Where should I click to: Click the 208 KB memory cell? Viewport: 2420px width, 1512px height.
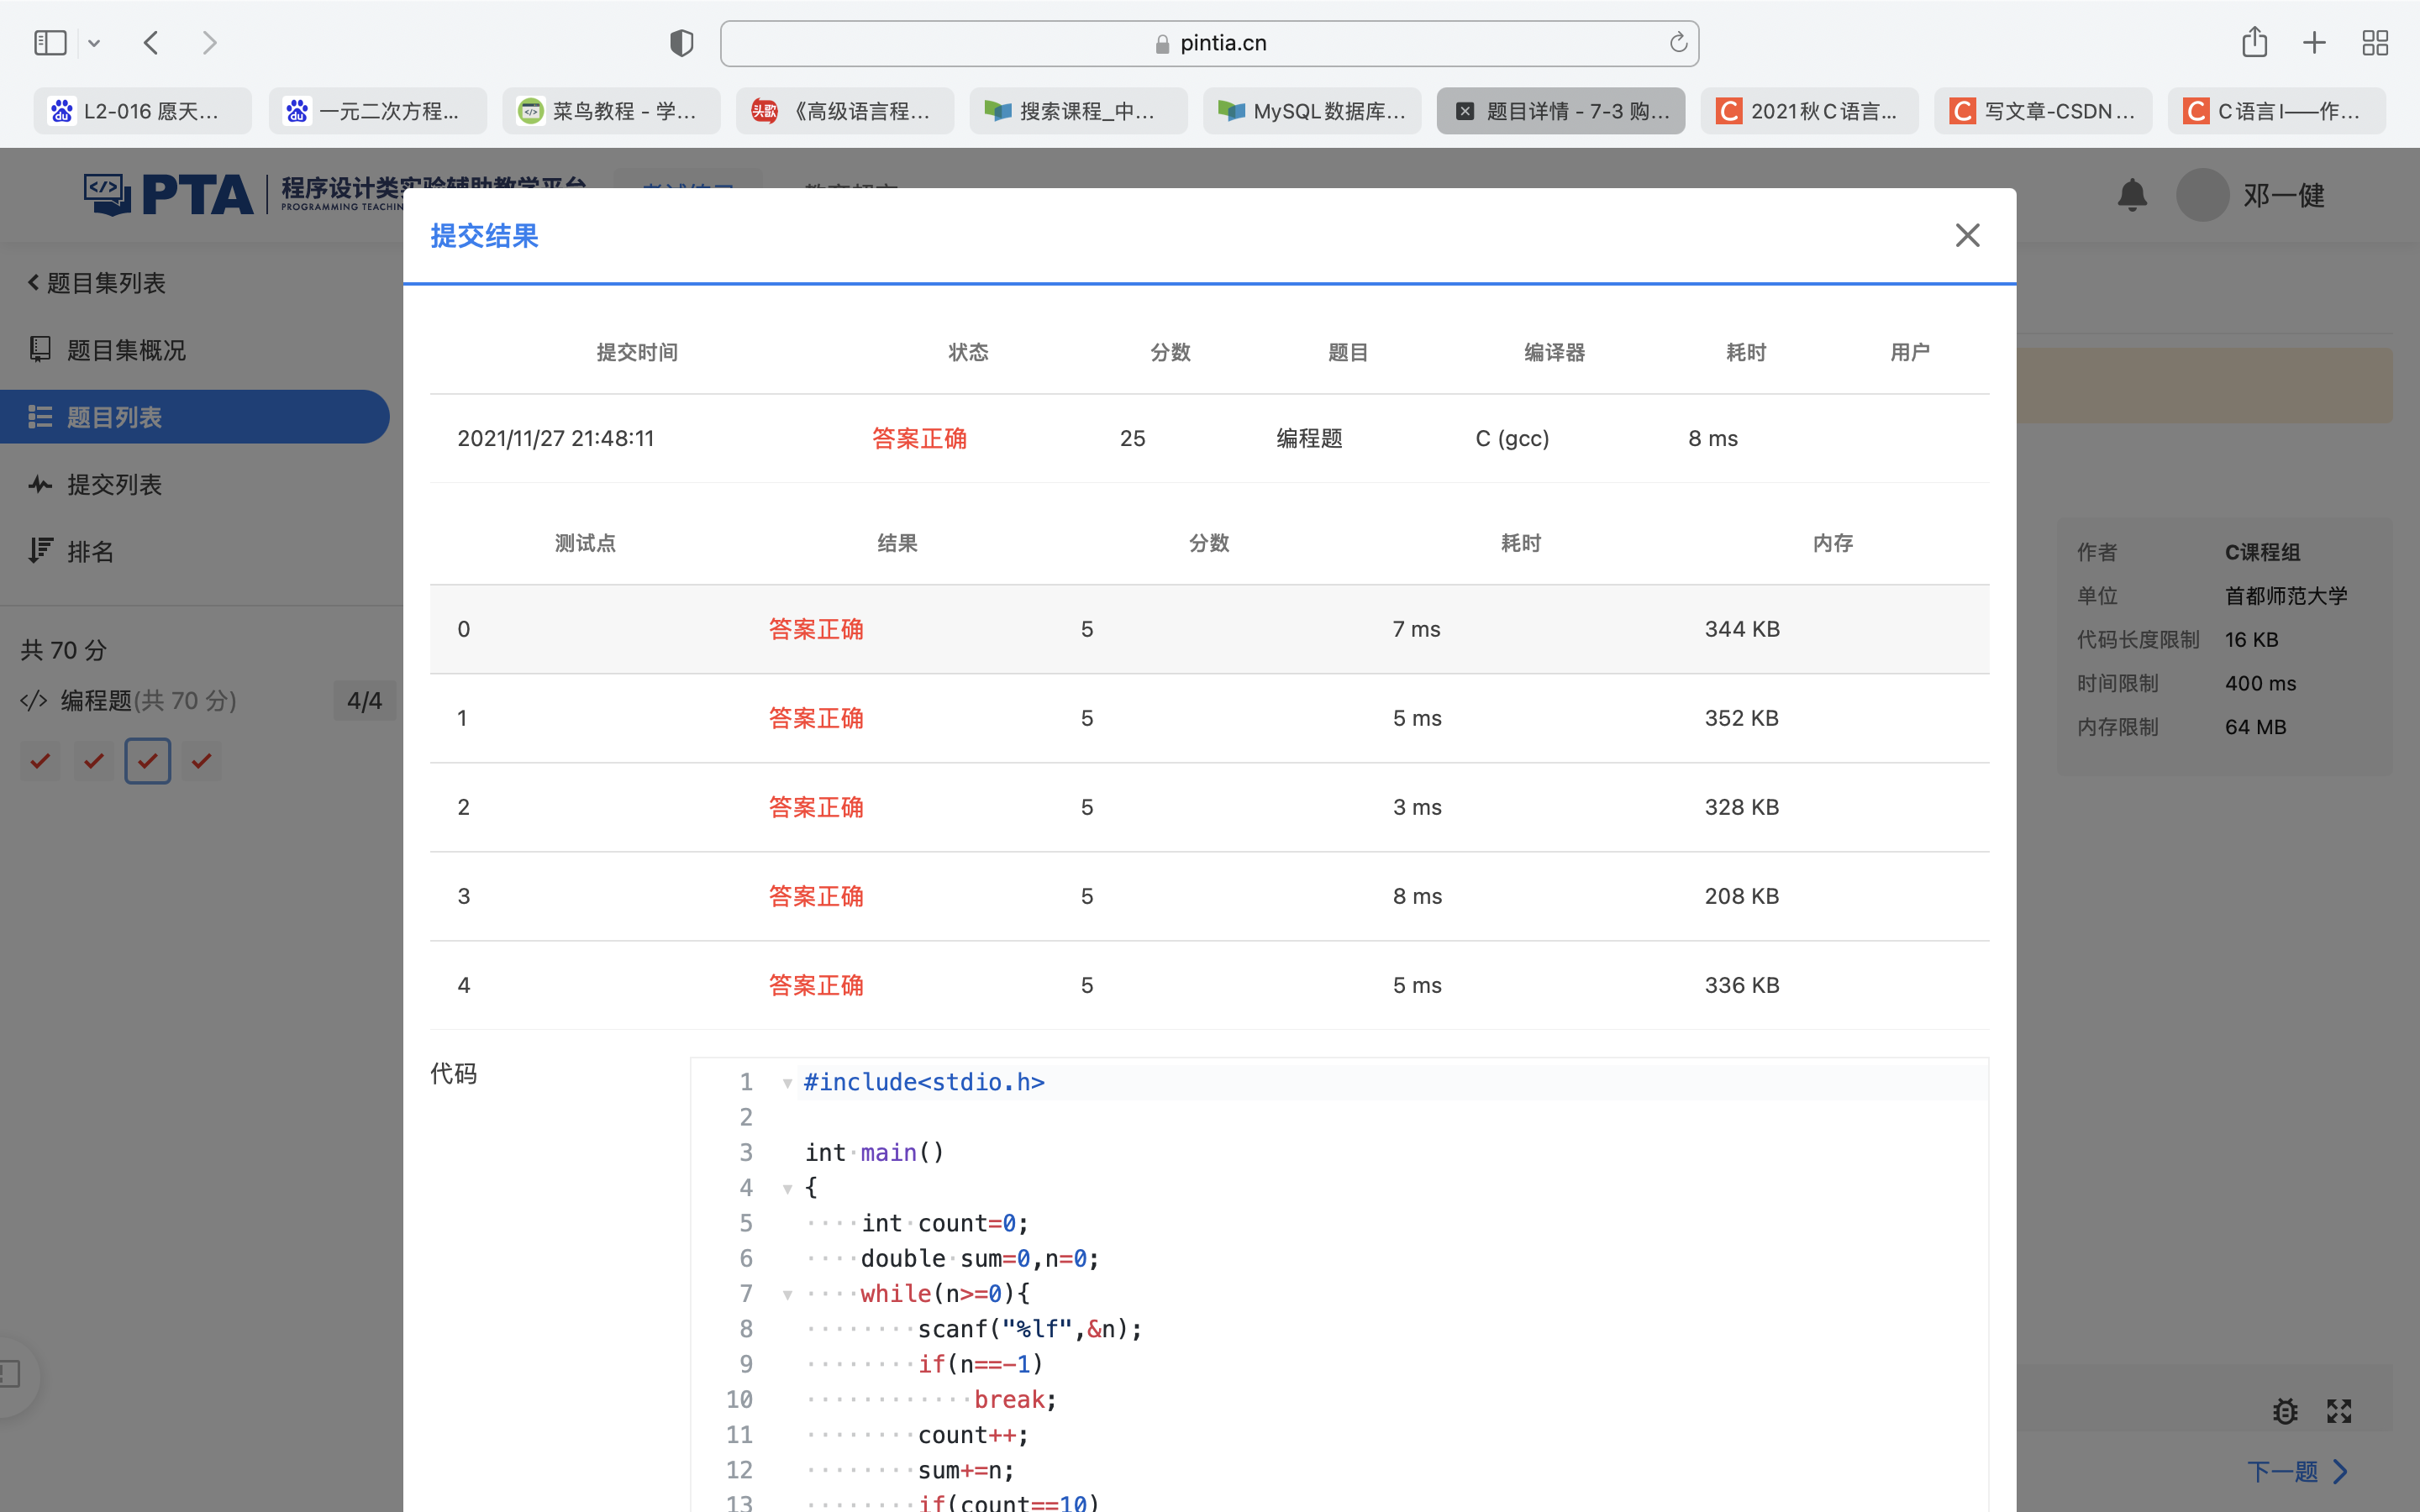(1741, 896)
